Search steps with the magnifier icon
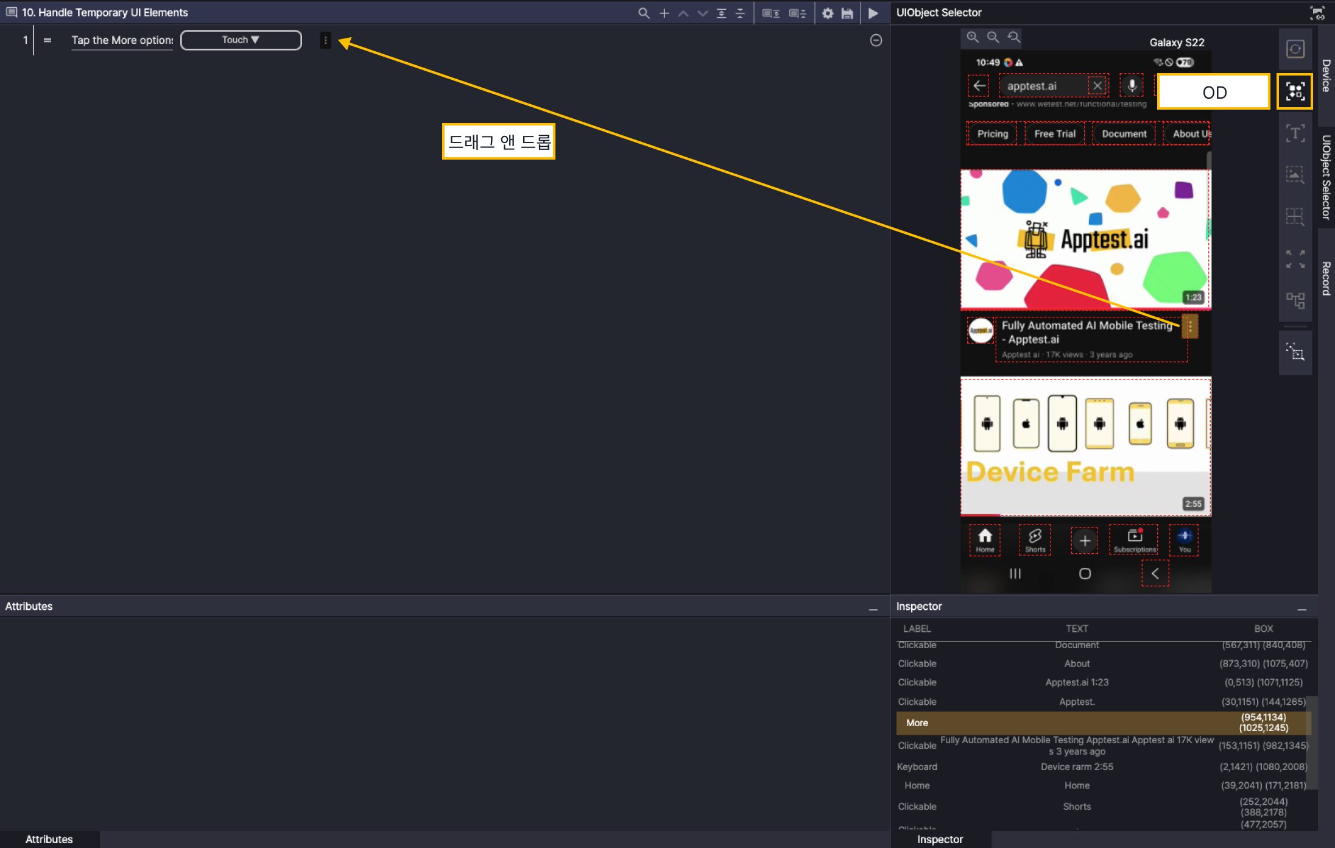Image resolution: width=1335 pixels, height=848 pixels. [x=643, y=13]
